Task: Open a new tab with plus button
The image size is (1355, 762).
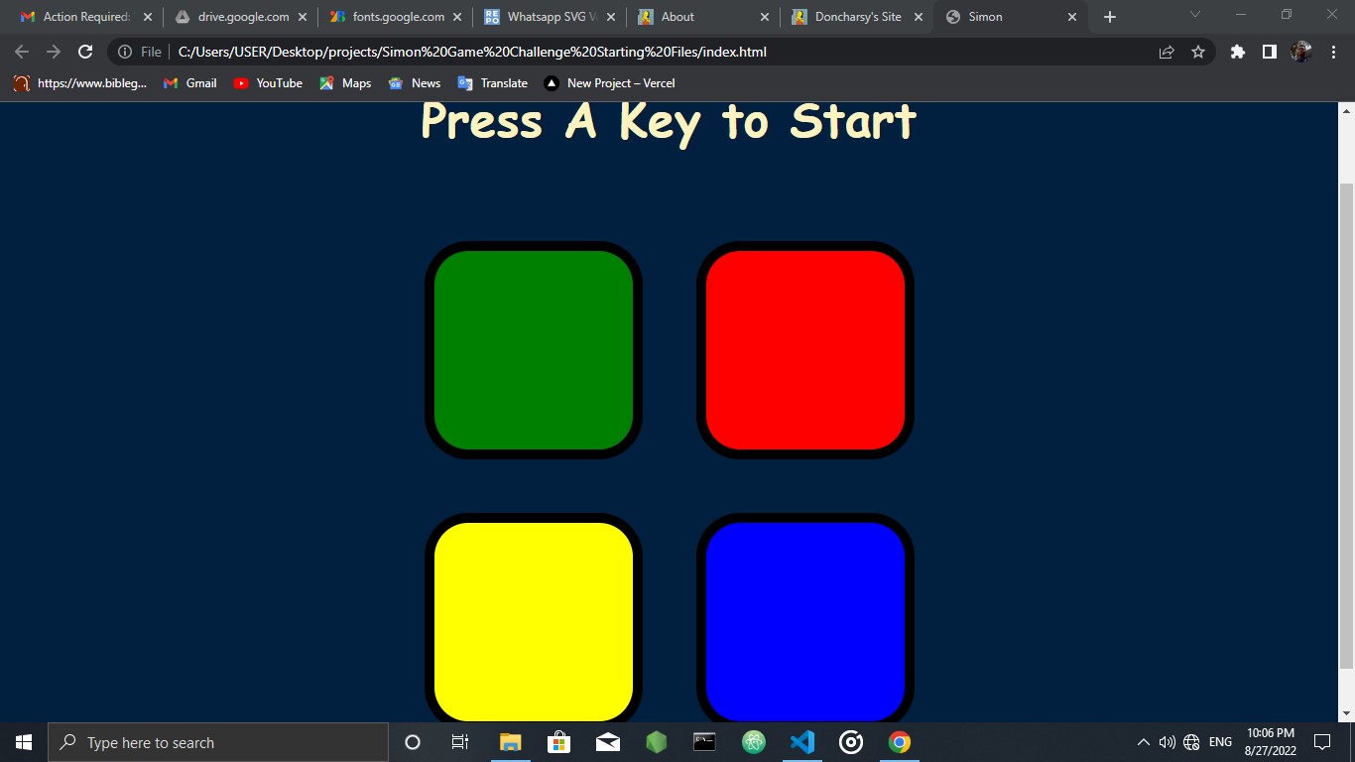Action: coord(1110,17)
